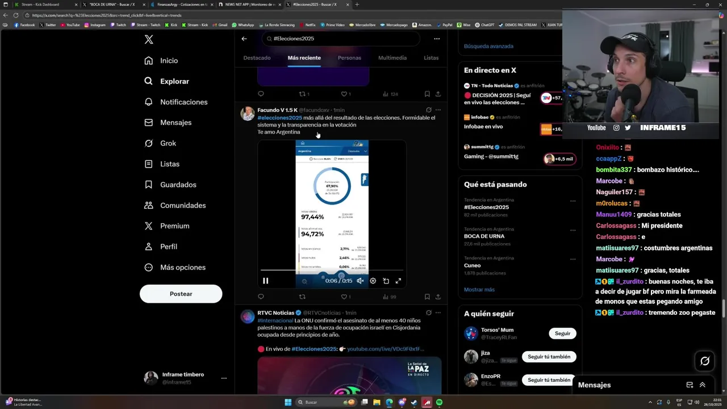This screenshot has height=409, width=727.
Task: Click Seguir tú también for EnzoPR
Action: (x=549, y=380)
